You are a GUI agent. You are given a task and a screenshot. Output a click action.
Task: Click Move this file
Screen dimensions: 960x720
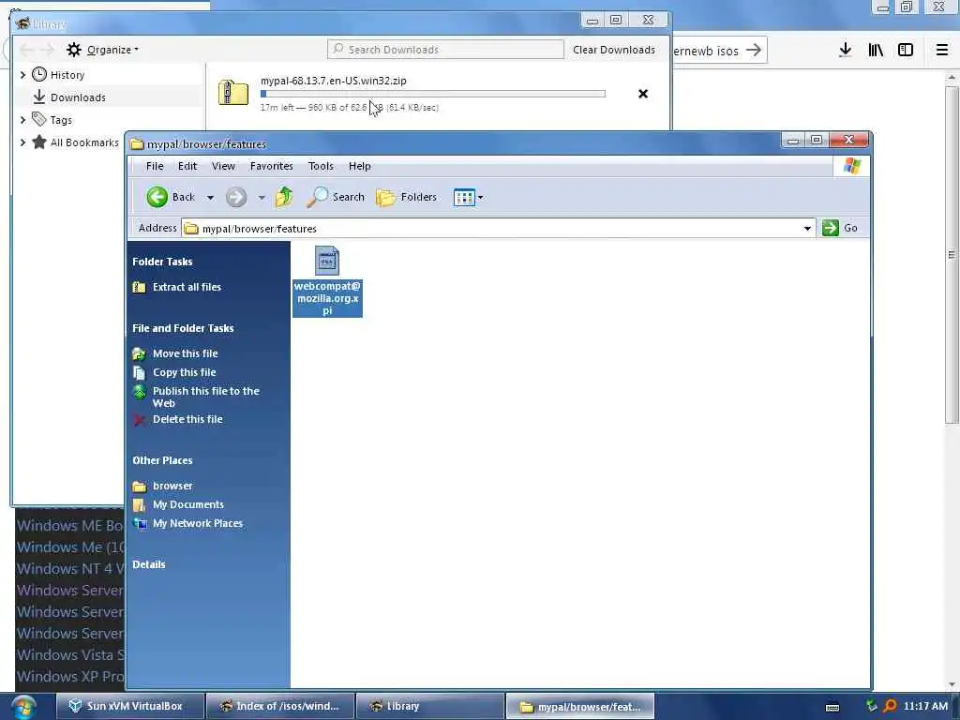coord(185,353)
